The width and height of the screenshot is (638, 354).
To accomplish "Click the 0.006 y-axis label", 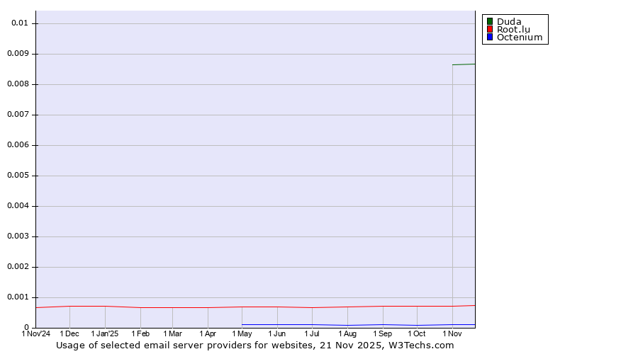I will click(x=18, y=145).
